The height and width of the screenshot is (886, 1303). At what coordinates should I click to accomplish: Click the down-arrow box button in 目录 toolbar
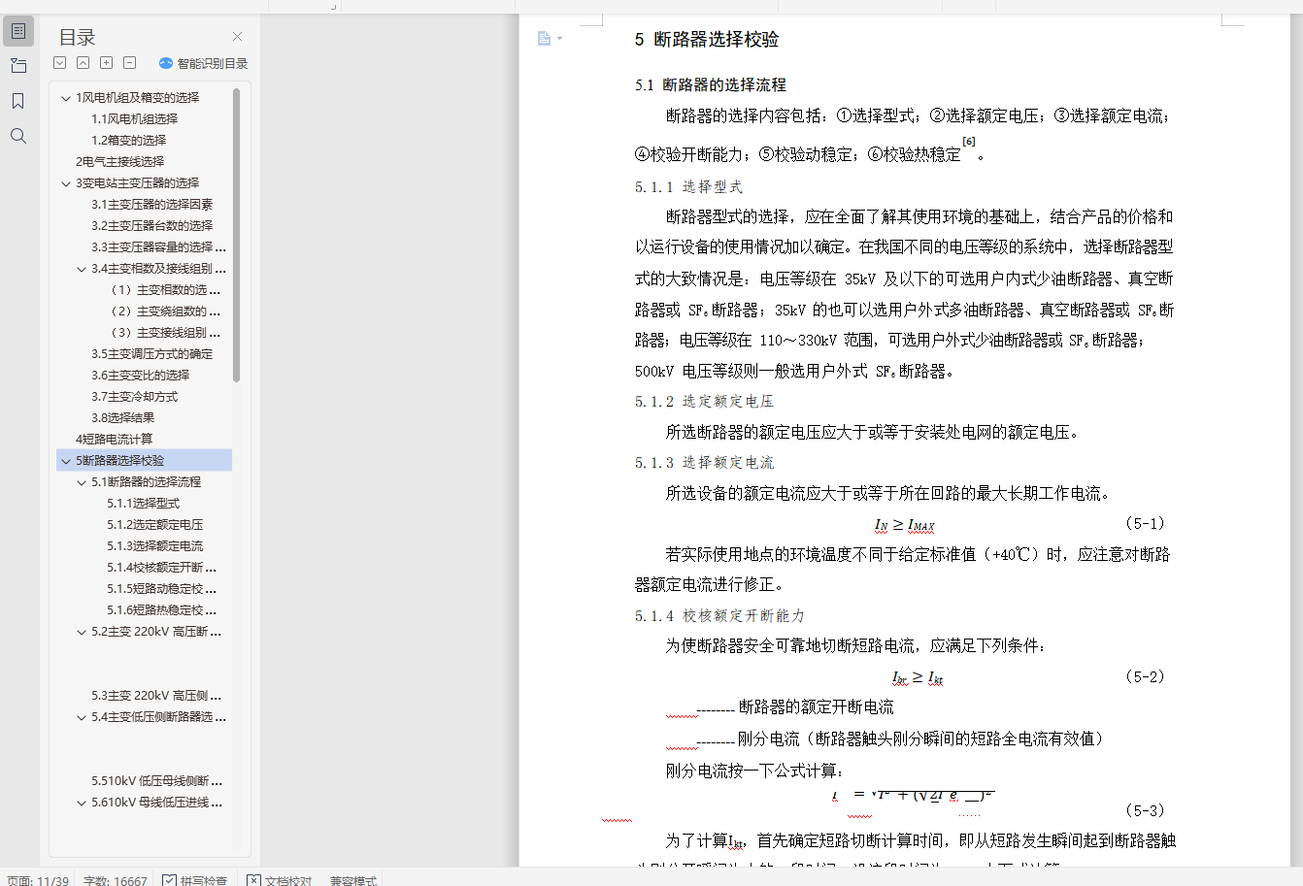pyautogui.click(x=59, y=63)
